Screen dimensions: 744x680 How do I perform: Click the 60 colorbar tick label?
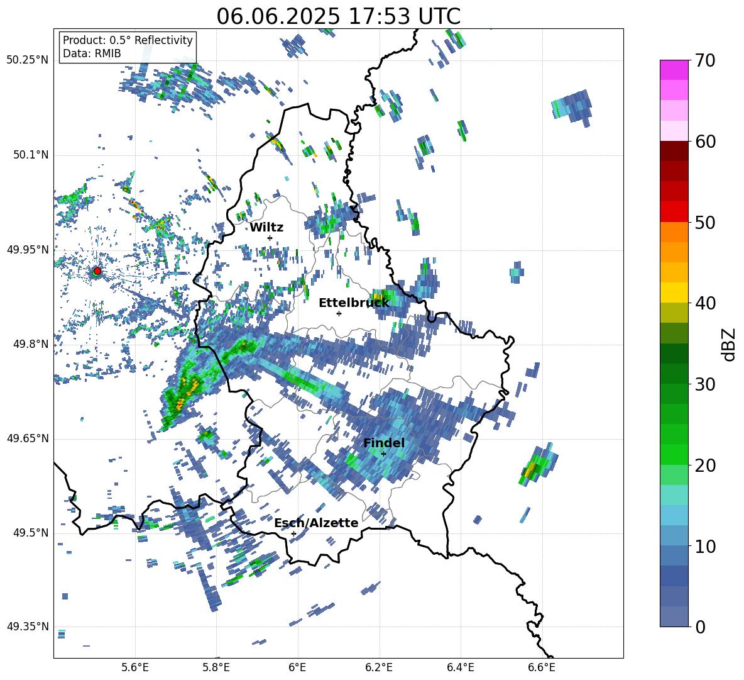[x=705, y=142]
